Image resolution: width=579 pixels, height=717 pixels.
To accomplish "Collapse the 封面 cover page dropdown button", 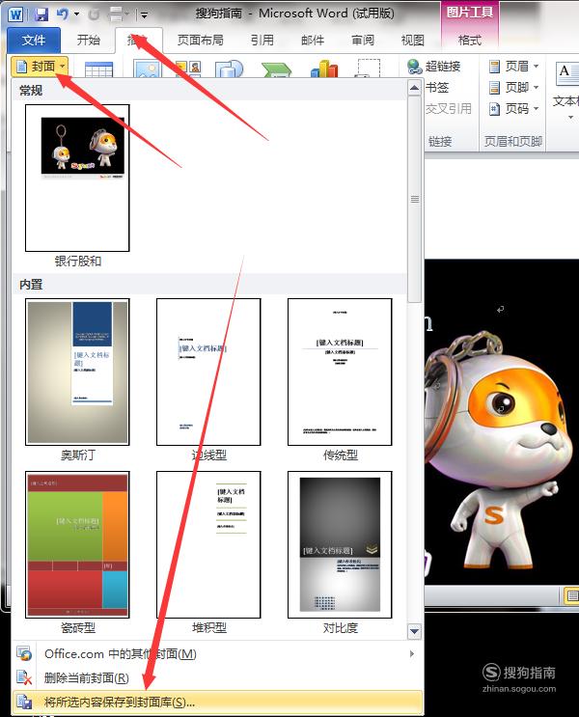I will [40, 67].
